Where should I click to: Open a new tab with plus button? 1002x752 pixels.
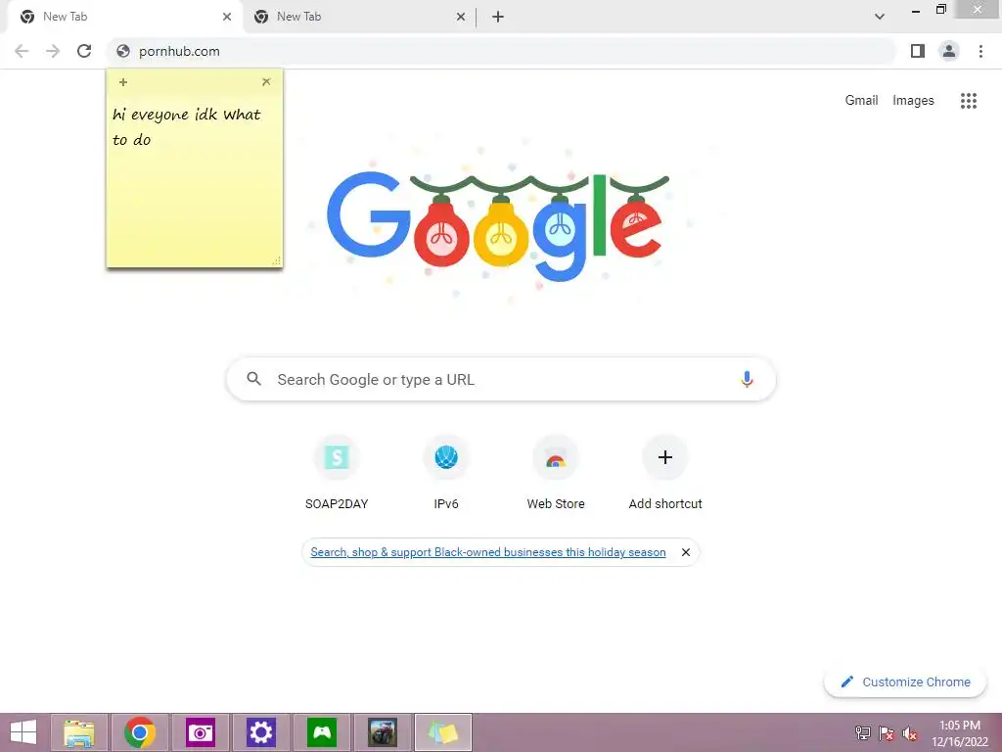point(498,17)
